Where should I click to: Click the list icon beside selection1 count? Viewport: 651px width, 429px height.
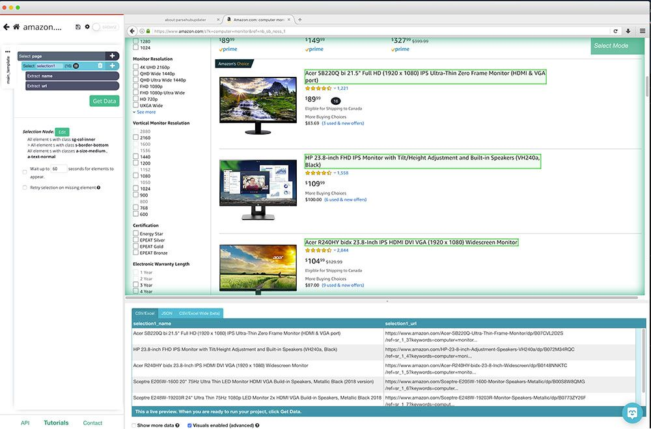[76, 66]
